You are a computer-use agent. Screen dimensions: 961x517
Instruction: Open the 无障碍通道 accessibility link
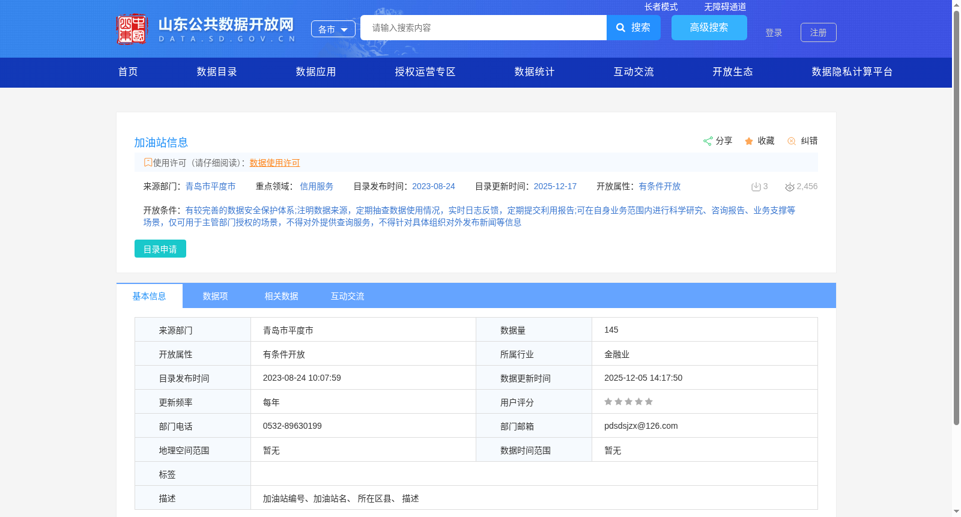tap(725, 7)
